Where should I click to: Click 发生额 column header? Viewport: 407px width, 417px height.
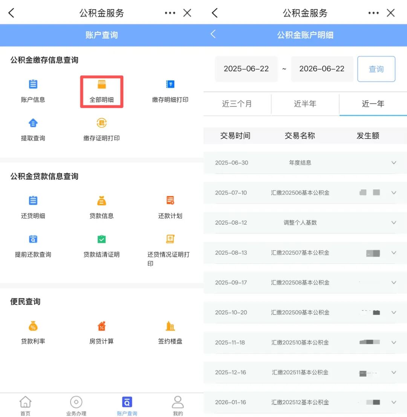368,135
